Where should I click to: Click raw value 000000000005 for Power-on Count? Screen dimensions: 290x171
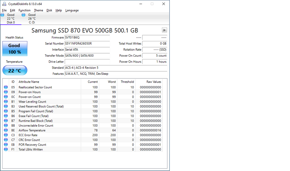click(x=150, y=97)
